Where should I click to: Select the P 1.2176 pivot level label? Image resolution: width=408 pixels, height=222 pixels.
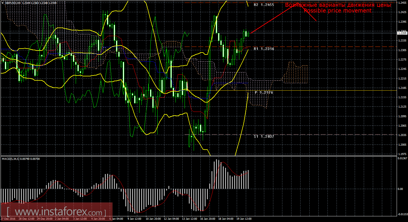pos(264,93)
